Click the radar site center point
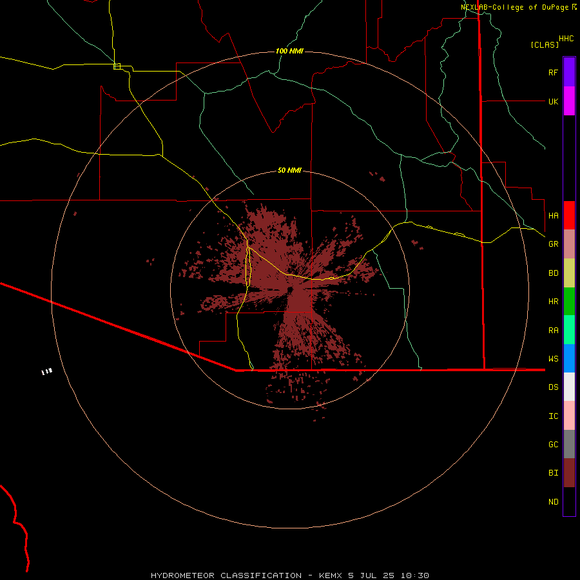Image resolution: width=580 pixels, height=580 pixels. click(x=290, y=289)
